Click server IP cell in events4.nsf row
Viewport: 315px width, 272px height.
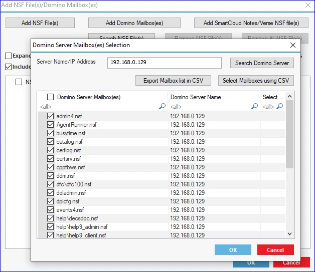pos(188,210)
